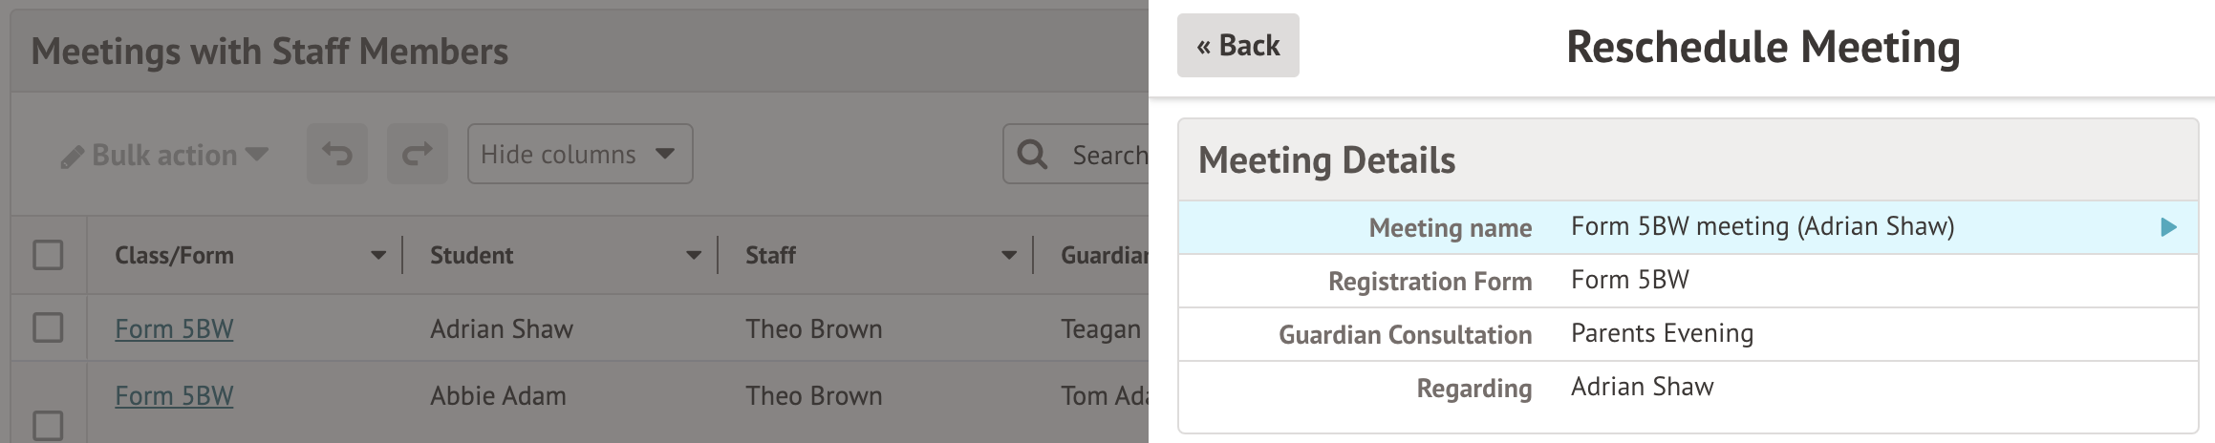Click the redo arrow icon

coord(417,154)
